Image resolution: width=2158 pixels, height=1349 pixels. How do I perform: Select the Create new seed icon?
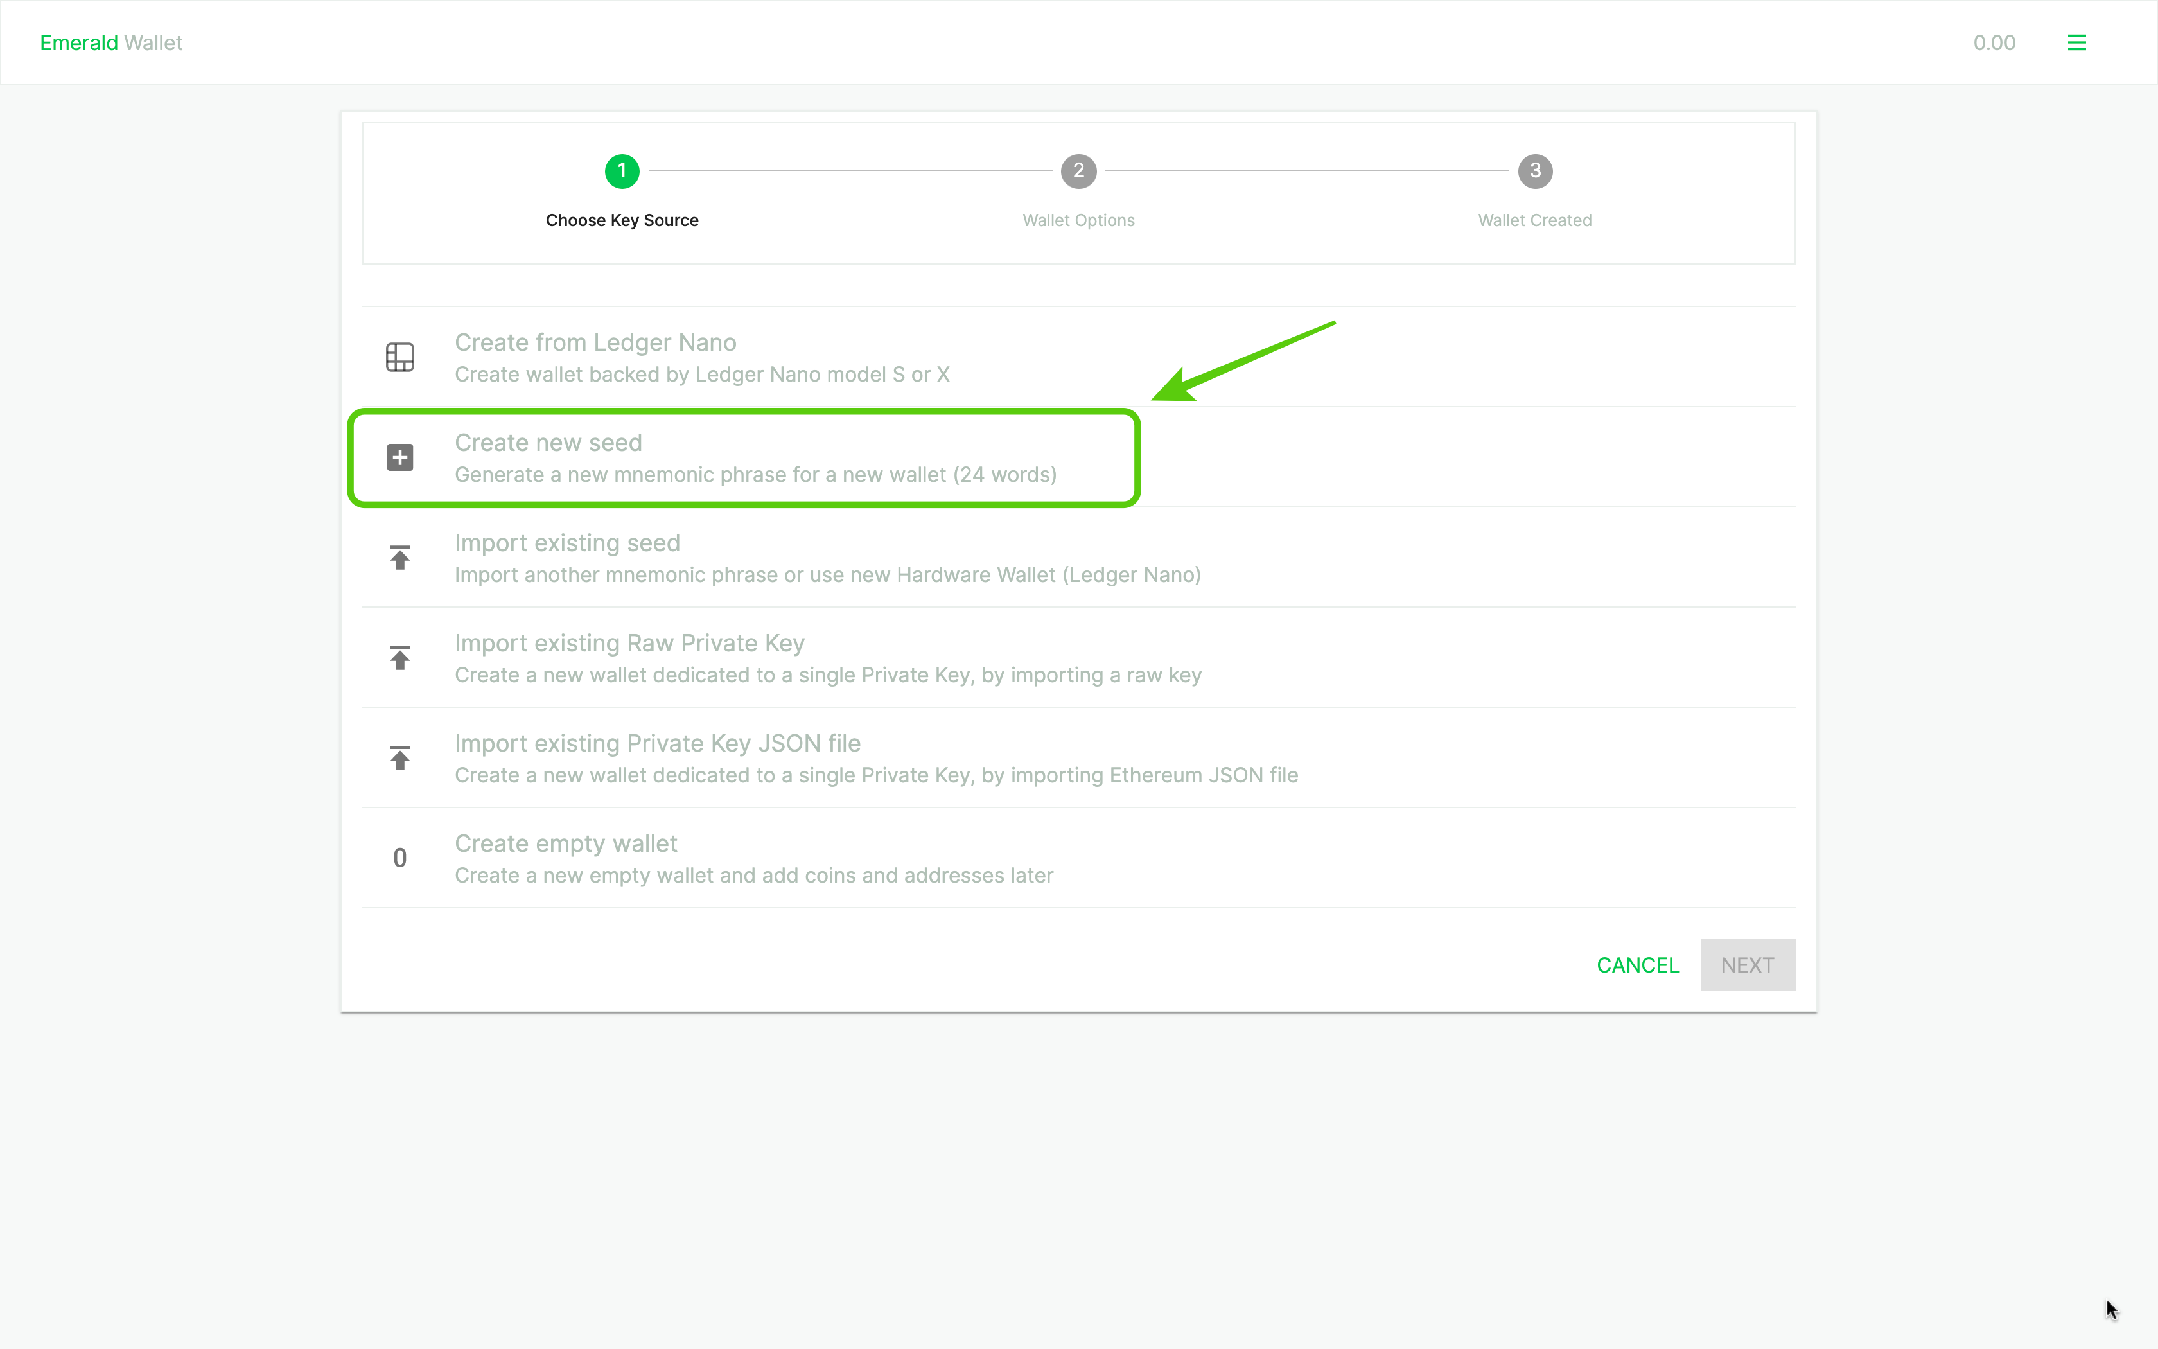[x=401, y=457]
